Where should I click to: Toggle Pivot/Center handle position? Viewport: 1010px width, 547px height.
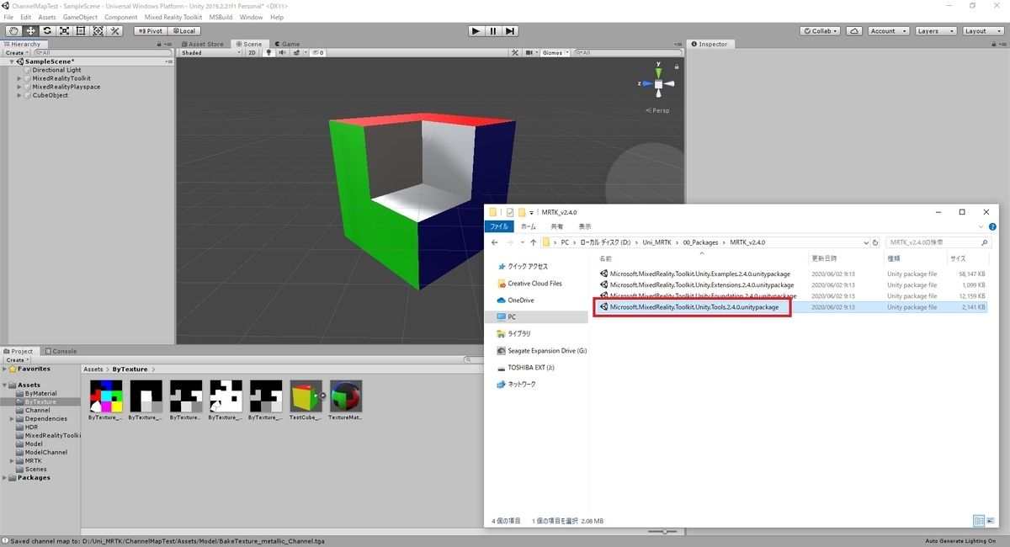pos(150,31)
